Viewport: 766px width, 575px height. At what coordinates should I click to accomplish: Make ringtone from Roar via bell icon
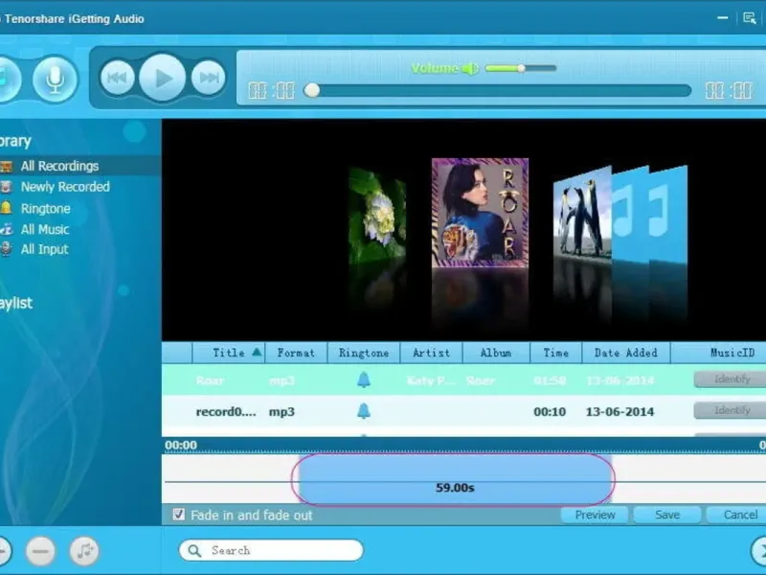pos(364,379)
